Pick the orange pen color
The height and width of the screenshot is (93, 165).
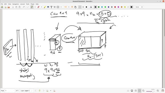click(121, 7)
